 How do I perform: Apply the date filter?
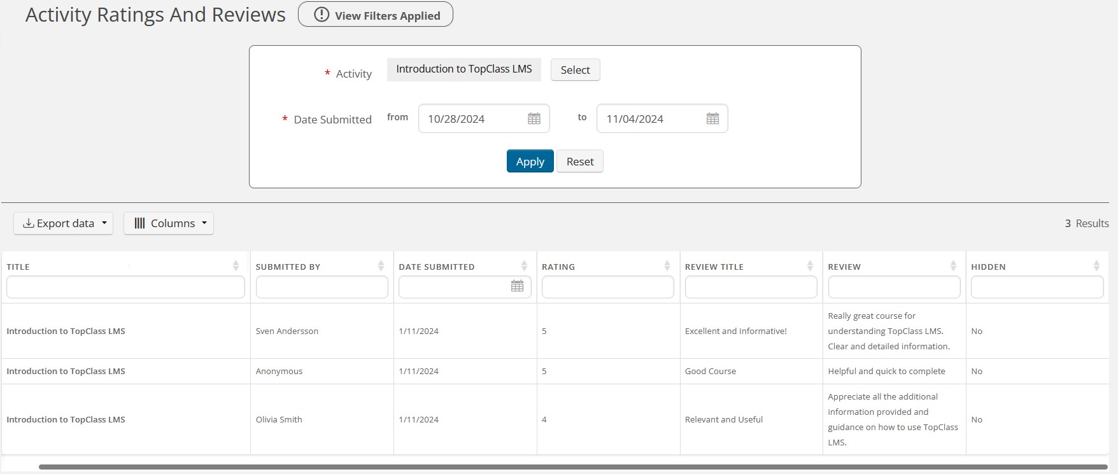[530, 162]
